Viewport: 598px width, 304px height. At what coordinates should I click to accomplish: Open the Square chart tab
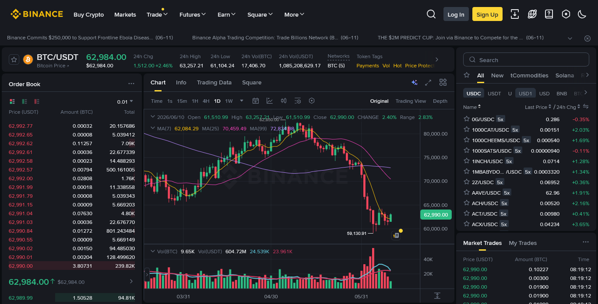click(x=252, y=82)
